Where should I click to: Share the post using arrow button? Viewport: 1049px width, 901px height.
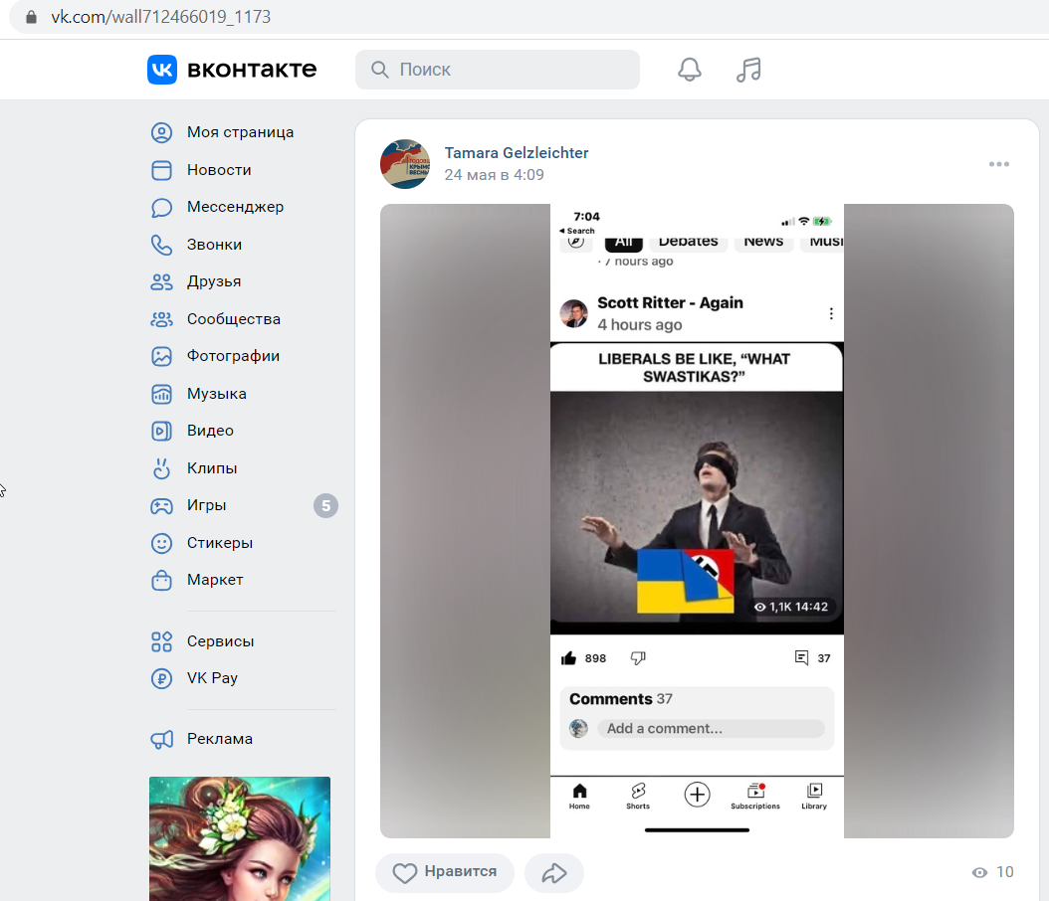point(554,872)
